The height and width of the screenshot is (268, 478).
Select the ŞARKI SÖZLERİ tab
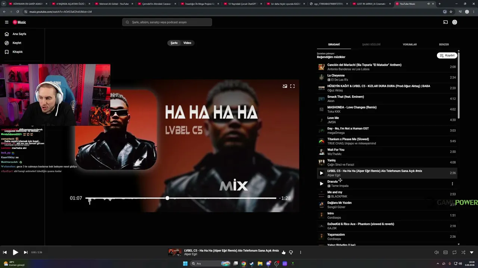pos(371,45)
